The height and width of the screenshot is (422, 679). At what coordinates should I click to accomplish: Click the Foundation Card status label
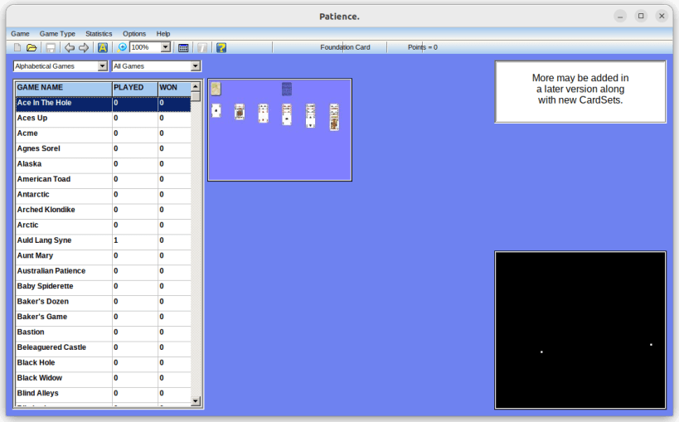[x=345, y=47]
